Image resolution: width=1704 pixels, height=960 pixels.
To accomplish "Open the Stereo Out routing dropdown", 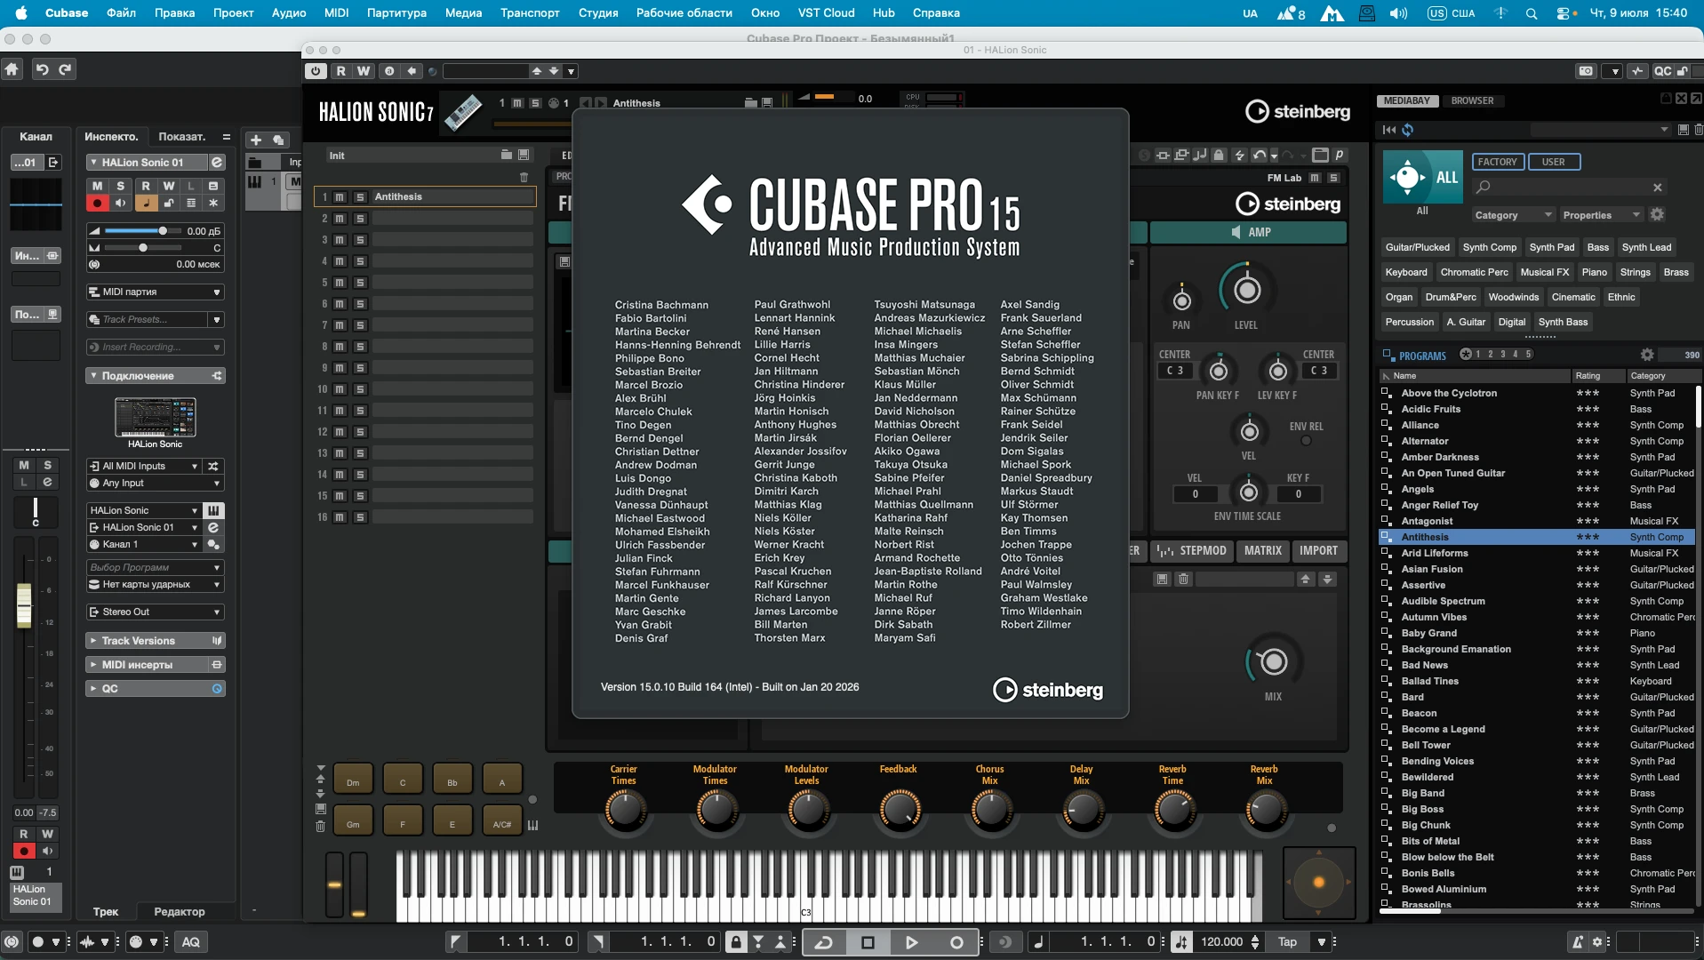I will pyautogui.click(x=155, y=612).
